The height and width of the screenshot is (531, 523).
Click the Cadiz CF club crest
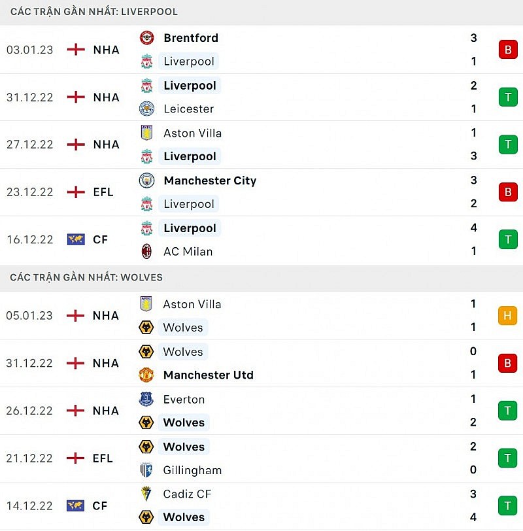point(146,494)
